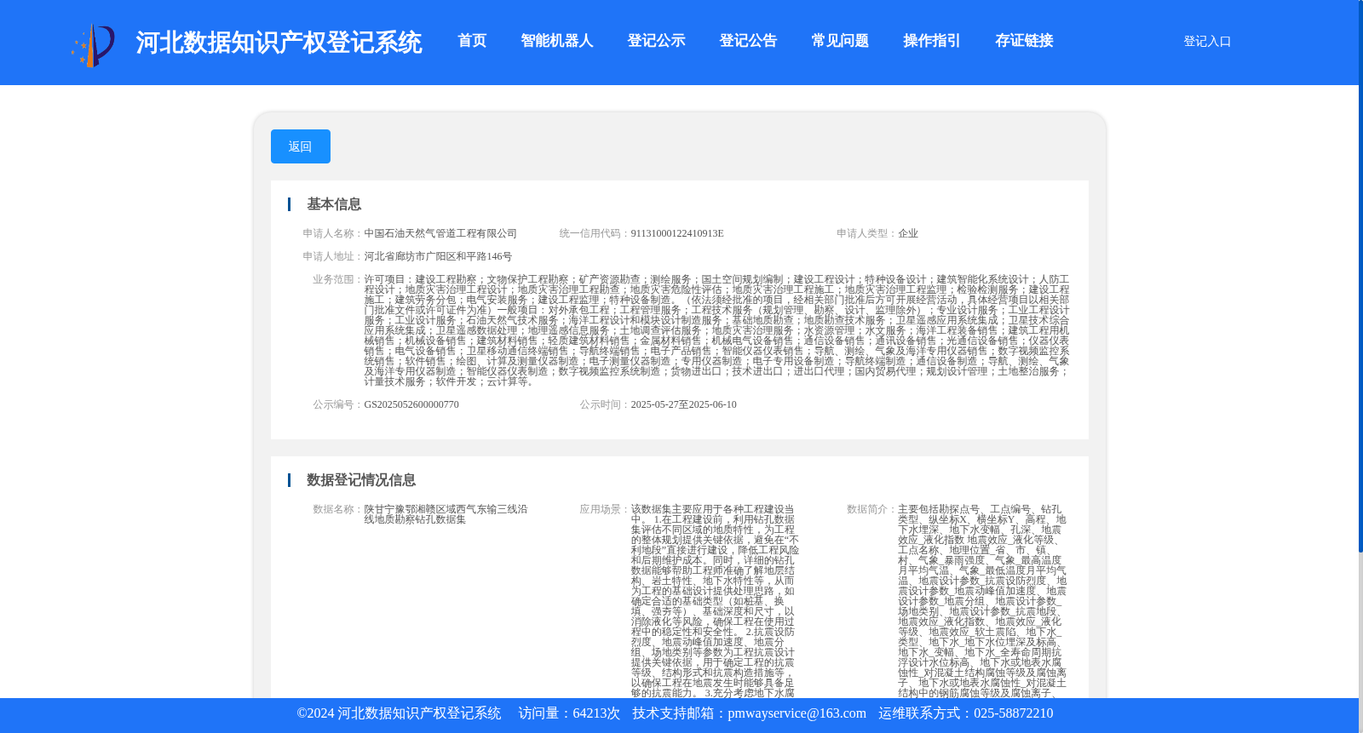Screen dimensions: 1363x733
Task: Click the footer phone 025-58872210
Action: [1013, 713]
